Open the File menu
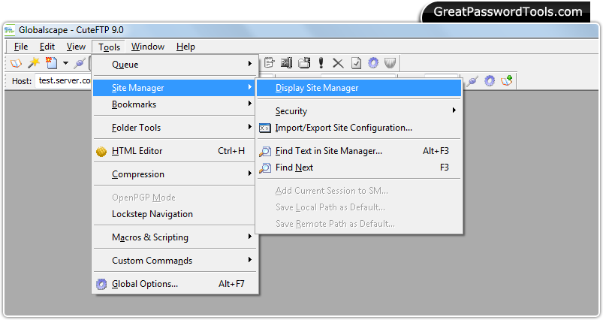Screen dimensions: 603x320 click(x=21, y=47)
